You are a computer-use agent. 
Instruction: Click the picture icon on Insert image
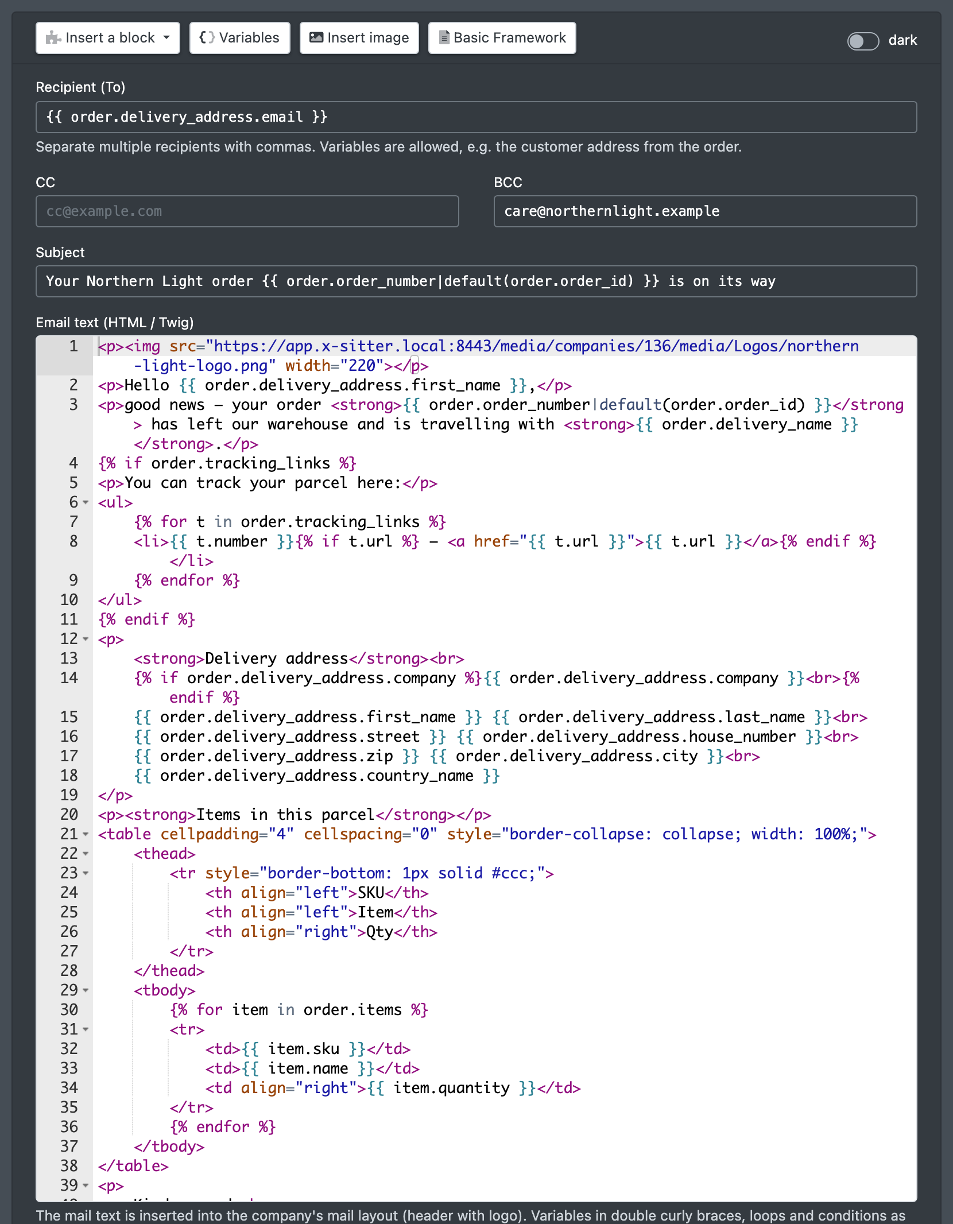tap(316, 37)
